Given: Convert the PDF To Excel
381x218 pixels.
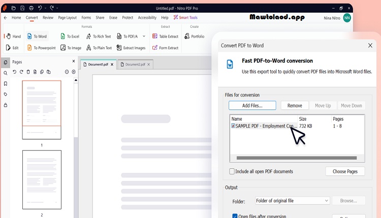Looking at the screenshot, I should pos(70,37).
